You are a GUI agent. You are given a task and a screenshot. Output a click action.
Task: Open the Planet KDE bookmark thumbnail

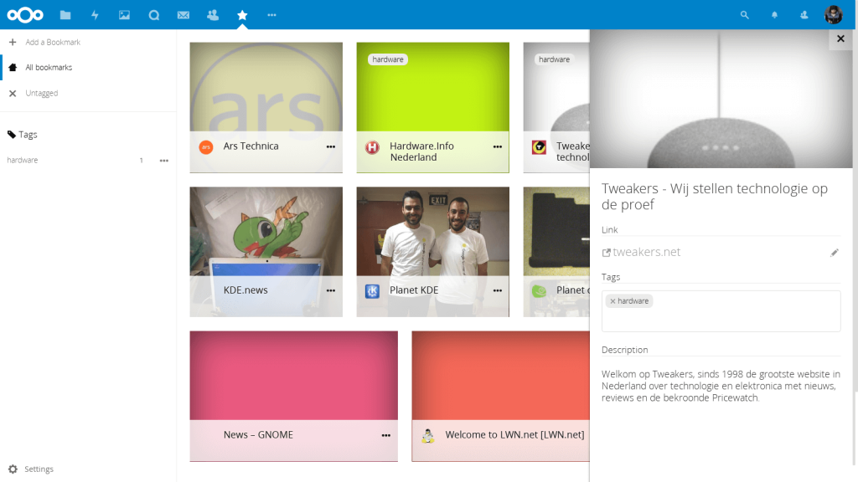pos(432,234)
